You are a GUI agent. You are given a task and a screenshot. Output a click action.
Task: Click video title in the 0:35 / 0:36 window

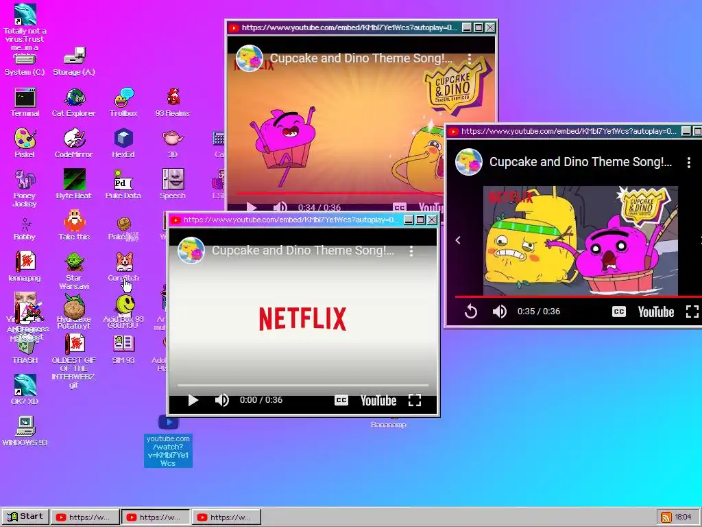click(x=580, y=162)
